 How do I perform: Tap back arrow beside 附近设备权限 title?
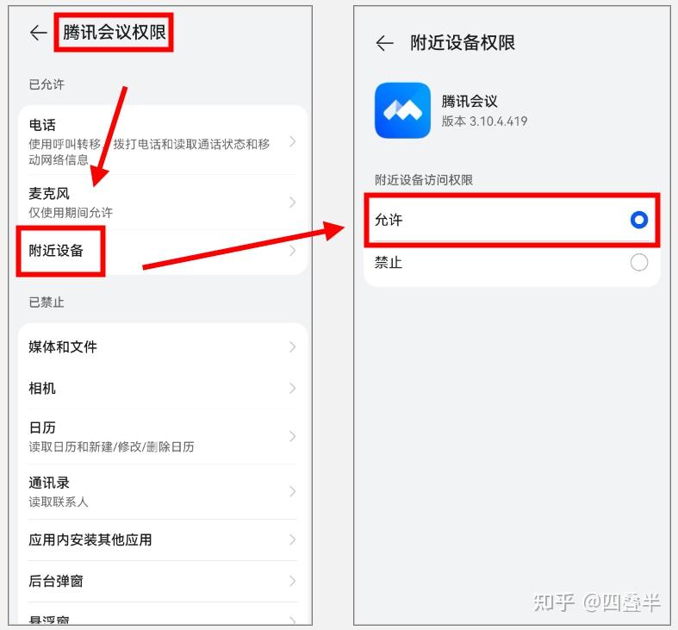[384, 43]
